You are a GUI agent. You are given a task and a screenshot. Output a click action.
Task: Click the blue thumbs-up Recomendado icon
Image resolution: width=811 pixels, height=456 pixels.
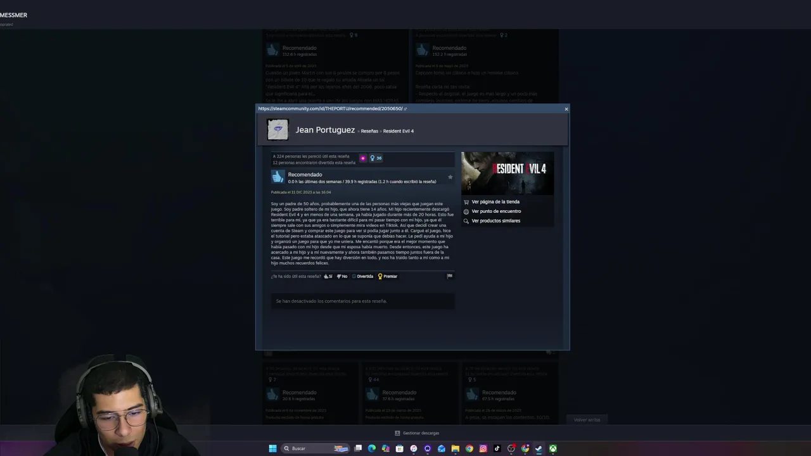click(x=278, y=177)
